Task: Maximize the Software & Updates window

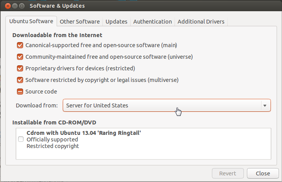Action: click(21, 6)
